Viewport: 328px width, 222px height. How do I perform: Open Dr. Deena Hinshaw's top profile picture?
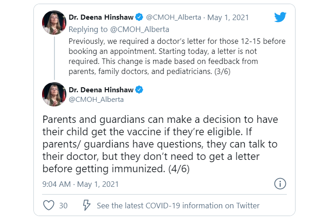(54, 22)
